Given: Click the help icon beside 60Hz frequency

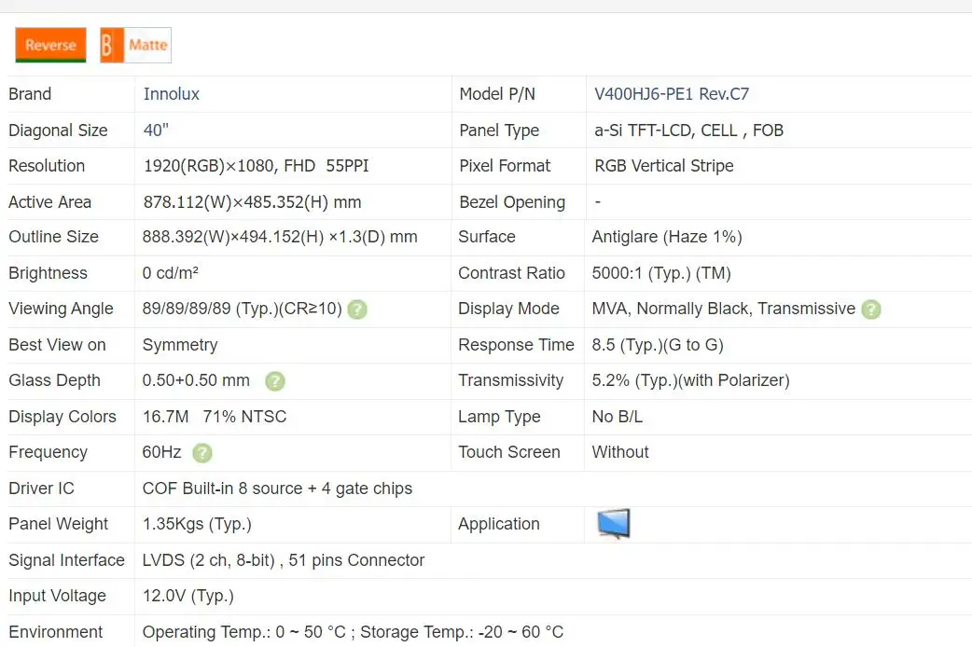Looking at the screenshot, I should pyautogui.click(x=201, y=453).
